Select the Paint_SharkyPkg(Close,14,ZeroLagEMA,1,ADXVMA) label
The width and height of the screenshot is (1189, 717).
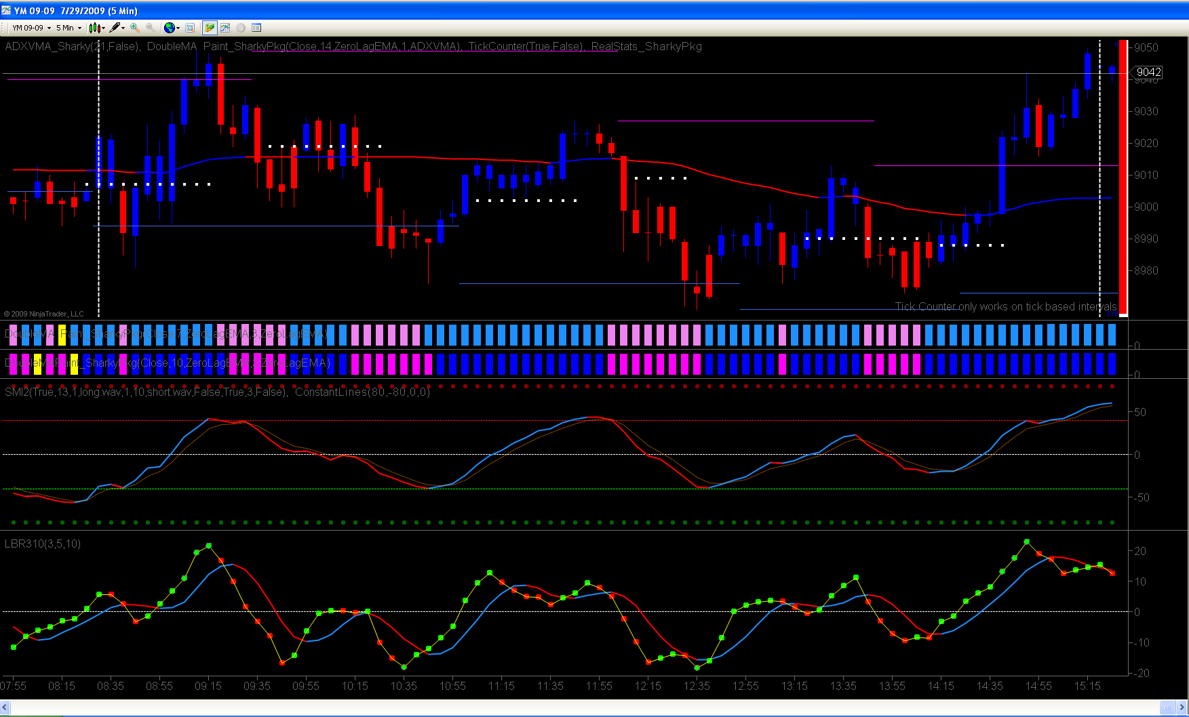tap(332, 46)
